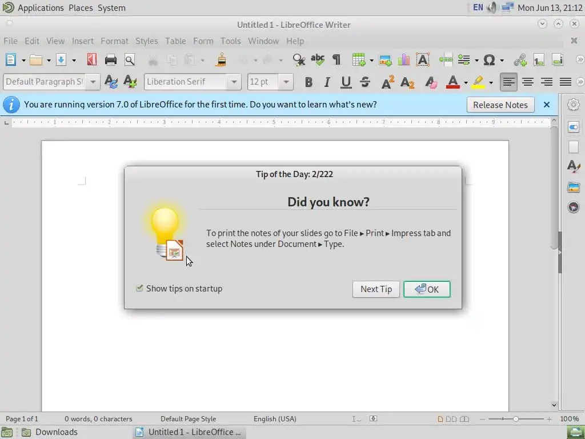585x439 pixels.
Task: Close the version 7.0 infobar
Action: (547, 105)
